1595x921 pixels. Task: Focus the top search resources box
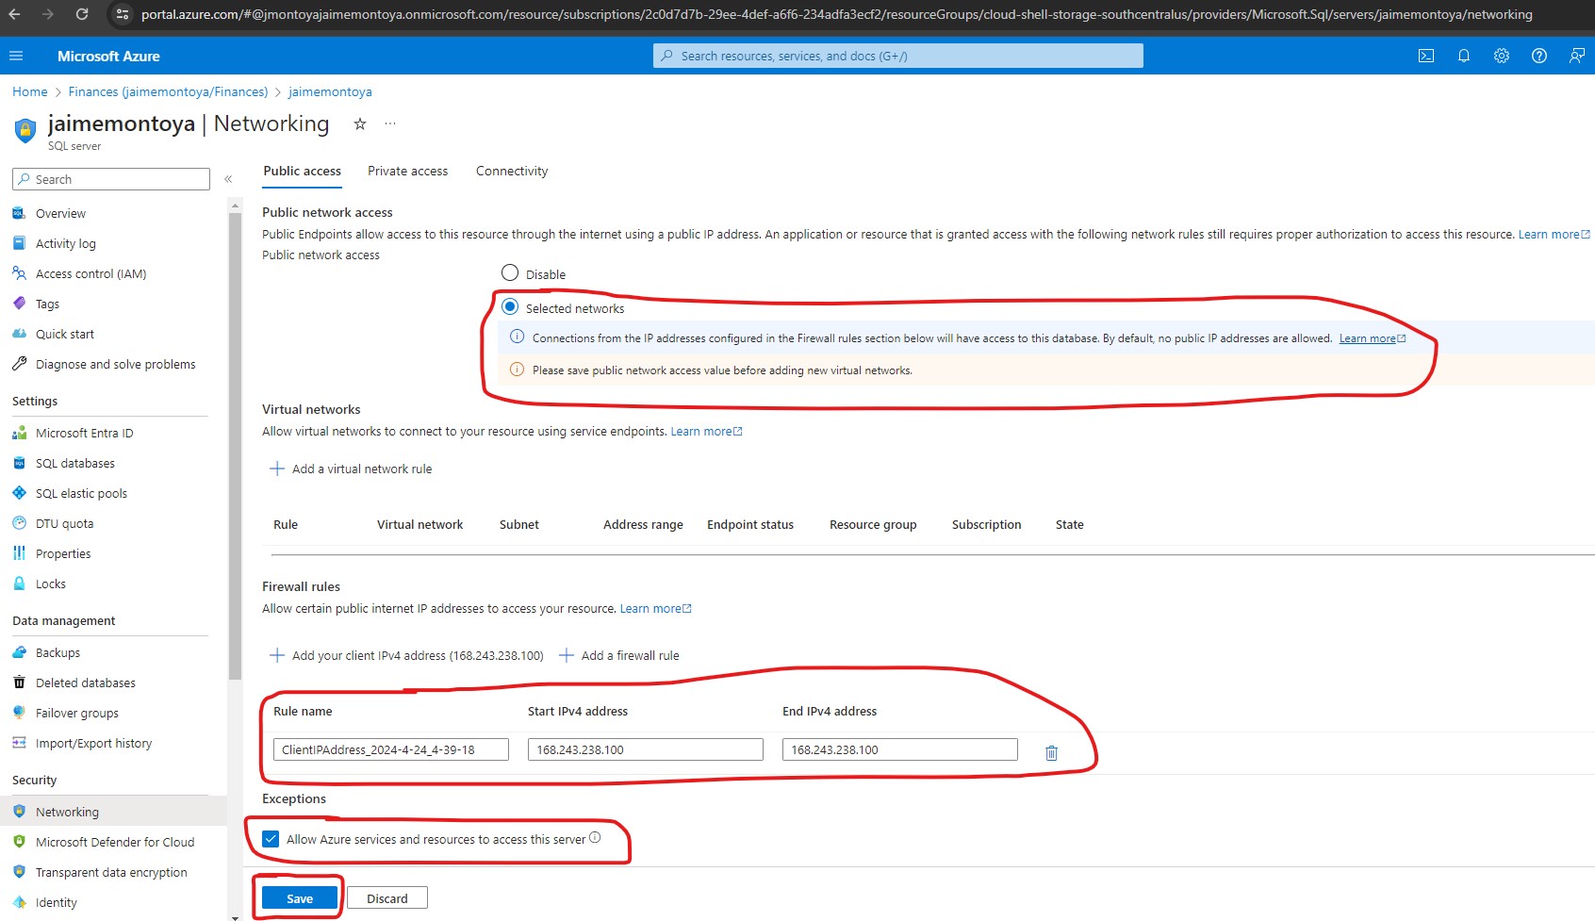click(x=897, y=56)
